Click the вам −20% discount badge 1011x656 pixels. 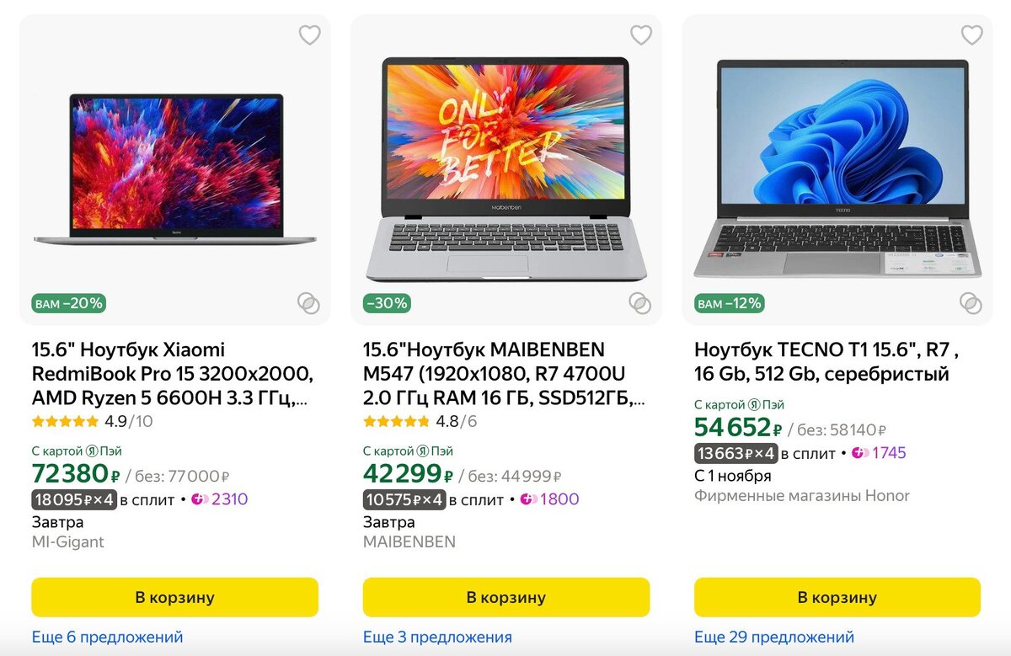pos(68,303)
